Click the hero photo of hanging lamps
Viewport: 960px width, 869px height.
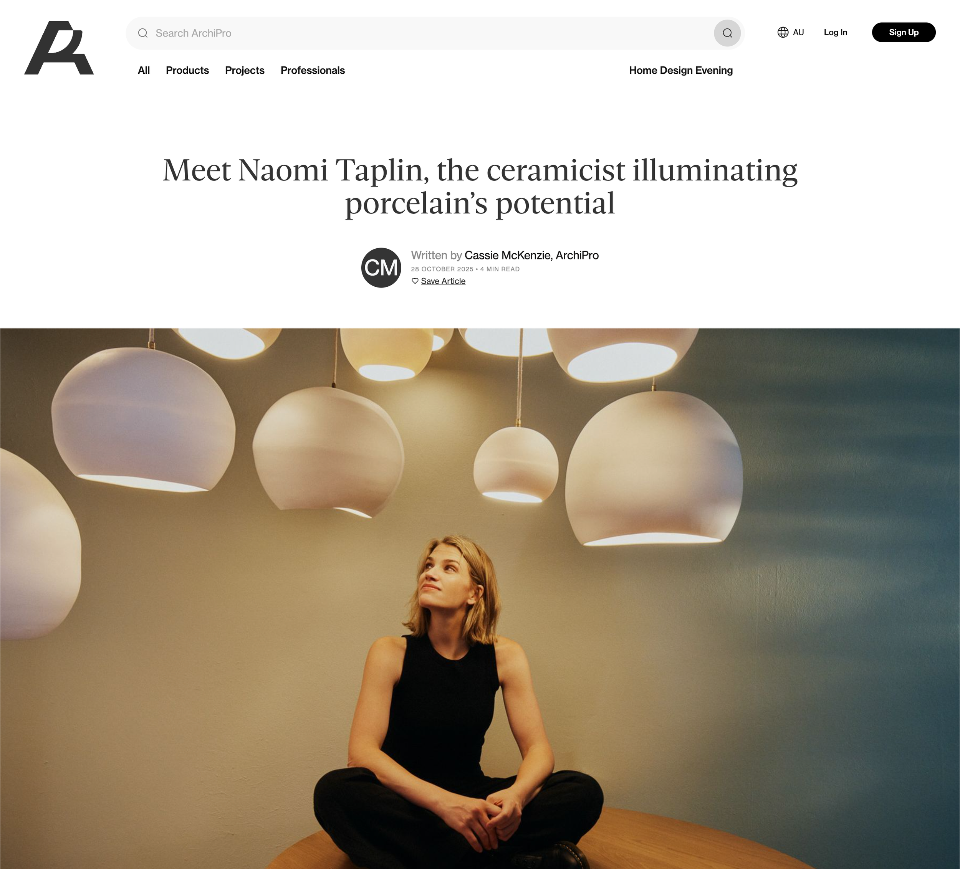tap(480, 598)
